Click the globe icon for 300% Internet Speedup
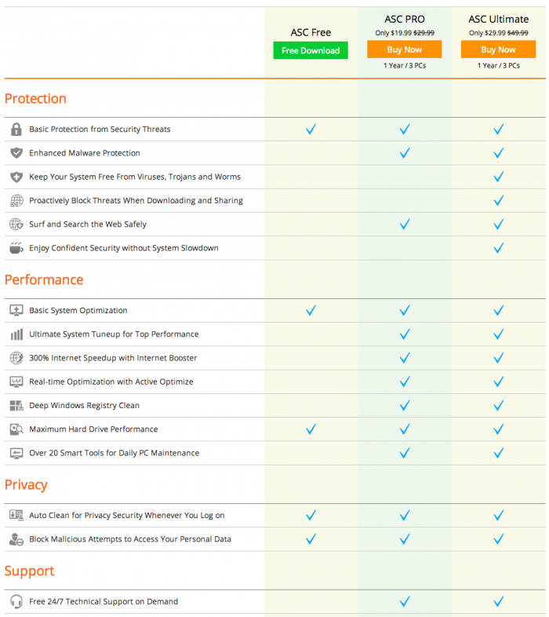Screen dimensions: 549x617 point(16,358)
